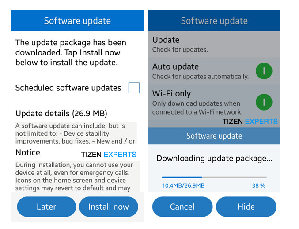Toggle the Auto update switch
299x229 pixels.
(264, 71)
